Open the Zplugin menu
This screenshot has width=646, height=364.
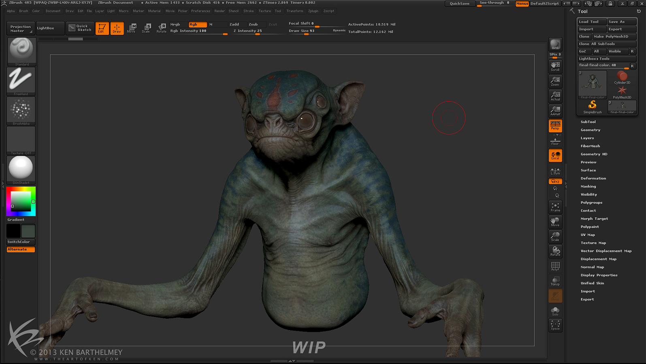click(313, 11)
